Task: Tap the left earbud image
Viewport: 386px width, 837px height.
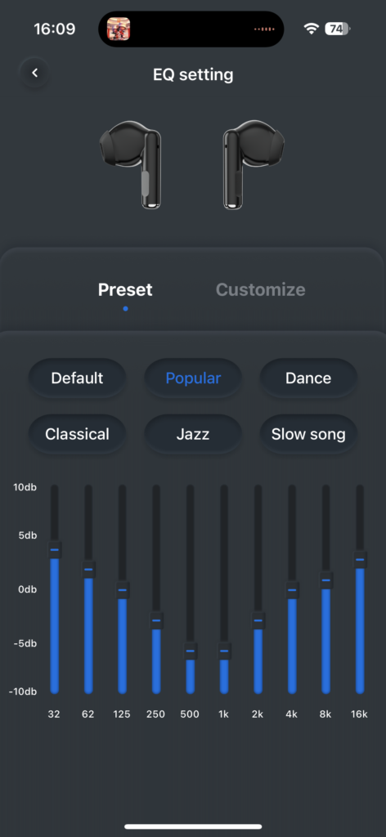Action: point(131,163)
